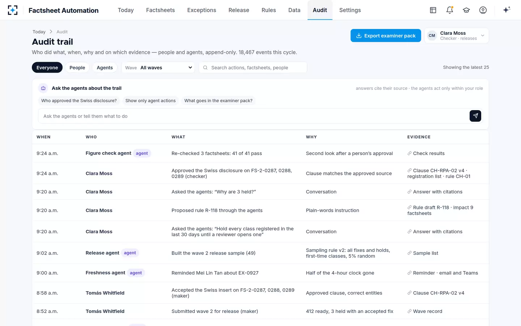
Task: Go to the Exceptions tab
Action: 202,10
